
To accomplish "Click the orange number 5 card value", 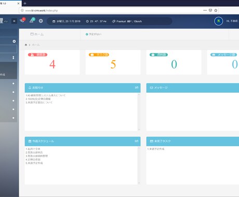I will 113,64.
